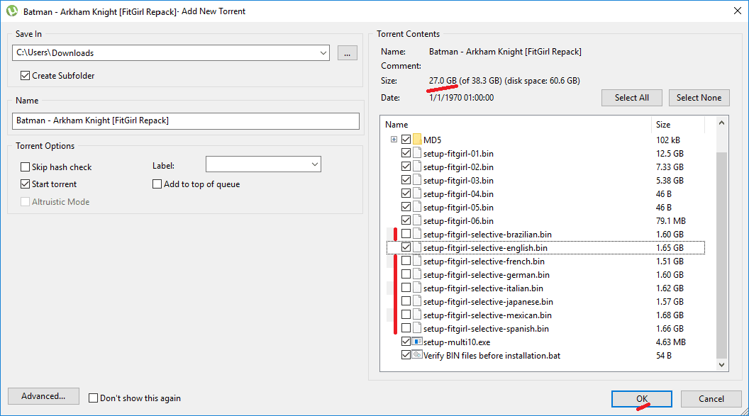
Task: Toggle the Start torrent checkbox
Action: tap(25, 184)
